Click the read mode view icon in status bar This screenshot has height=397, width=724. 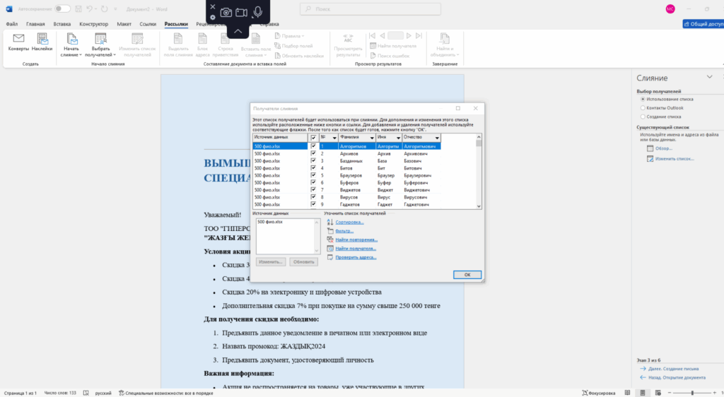click(627, 393)
